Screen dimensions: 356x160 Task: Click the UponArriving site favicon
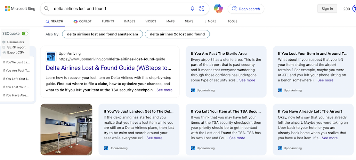51,56
